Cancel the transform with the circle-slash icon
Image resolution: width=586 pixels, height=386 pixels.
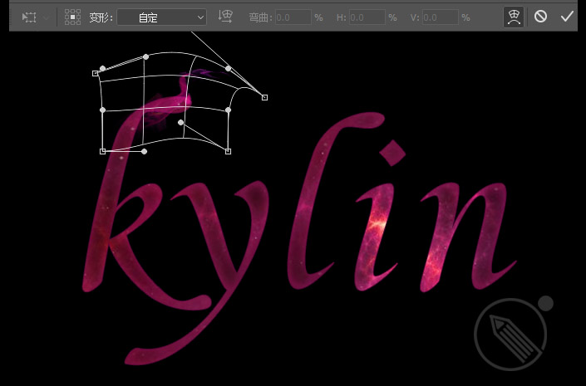pos(540,17)
